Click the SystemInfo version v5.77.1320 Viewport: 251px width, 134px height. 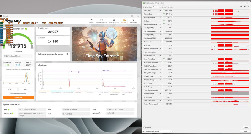click(x=120, y=113)
